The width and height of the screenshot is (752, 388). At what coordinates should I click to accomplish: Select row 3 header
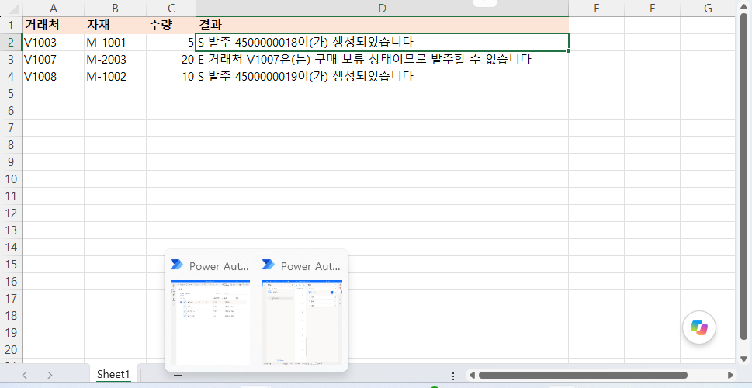pyautogui.click(x=11, y=60)
